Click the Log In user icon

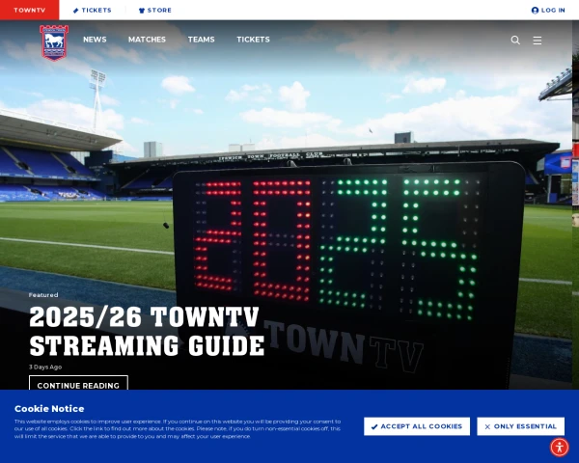point(535,11)
